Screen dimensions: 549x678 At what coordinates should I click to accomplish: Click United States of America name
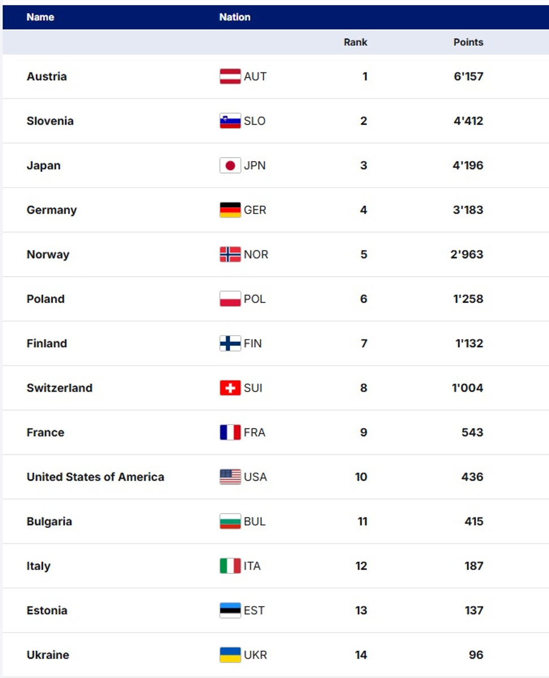(95, 477)
